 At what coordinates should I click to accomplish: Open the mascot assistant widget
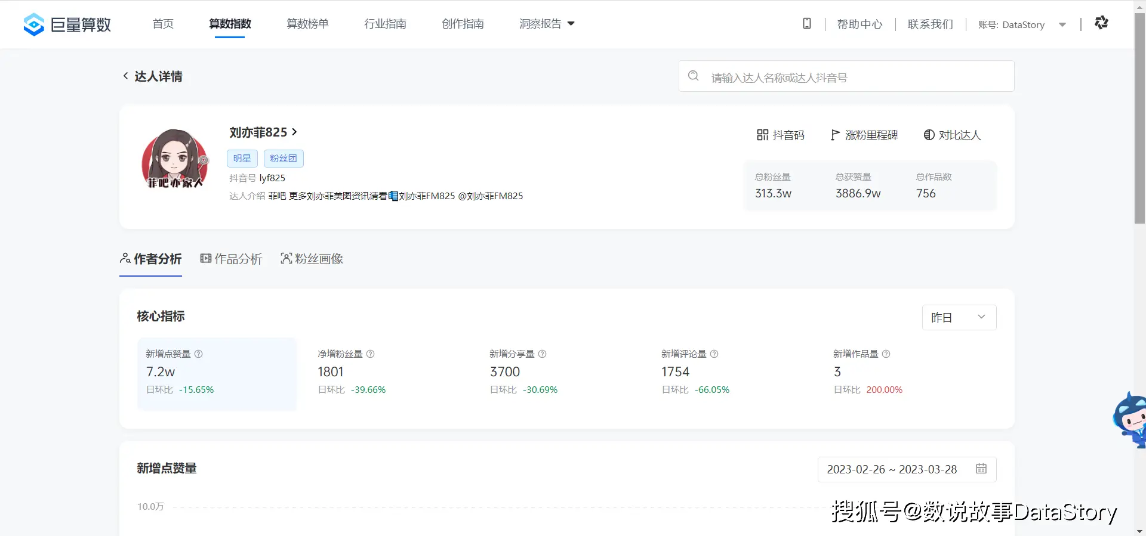[1130, 420]
